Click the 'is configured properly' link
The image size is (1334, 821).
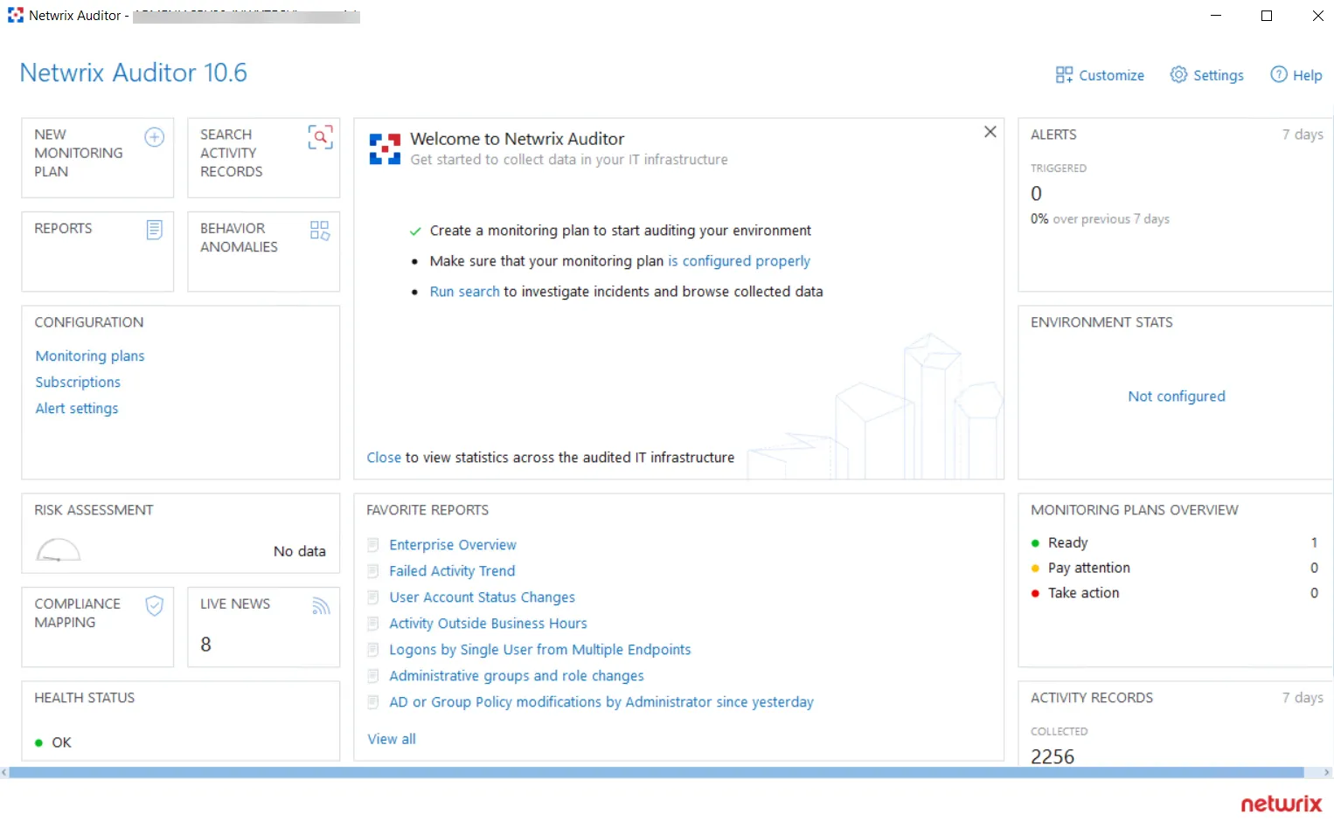coord(739,261)
